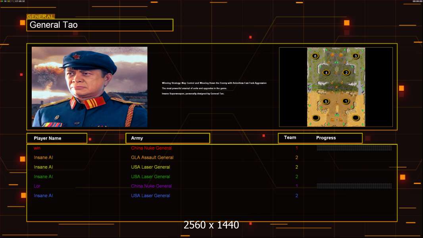Select the blue Insane AI player
Screen dimensions: 423x238
(x=43, y=196)
